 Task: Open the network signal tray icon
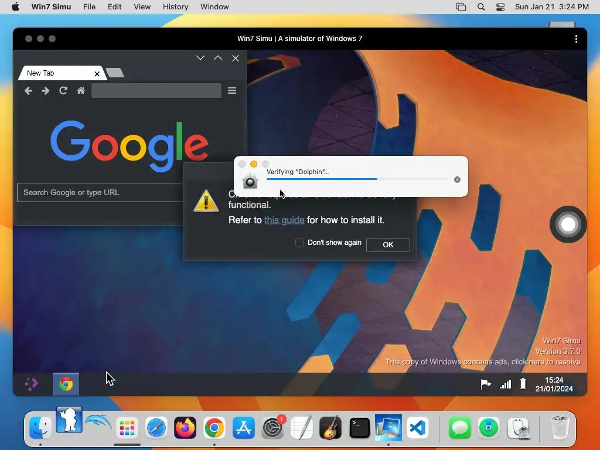(x=506, y=384)
